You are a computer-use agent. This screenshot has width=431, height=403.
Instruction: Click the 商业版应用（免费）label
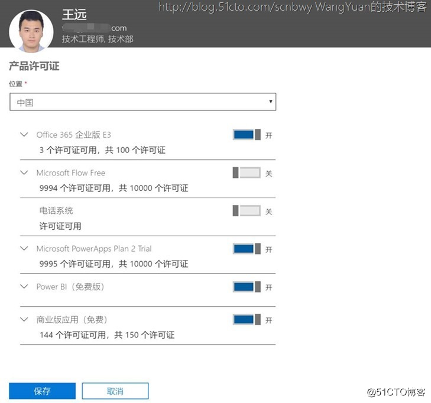[72, 320]
